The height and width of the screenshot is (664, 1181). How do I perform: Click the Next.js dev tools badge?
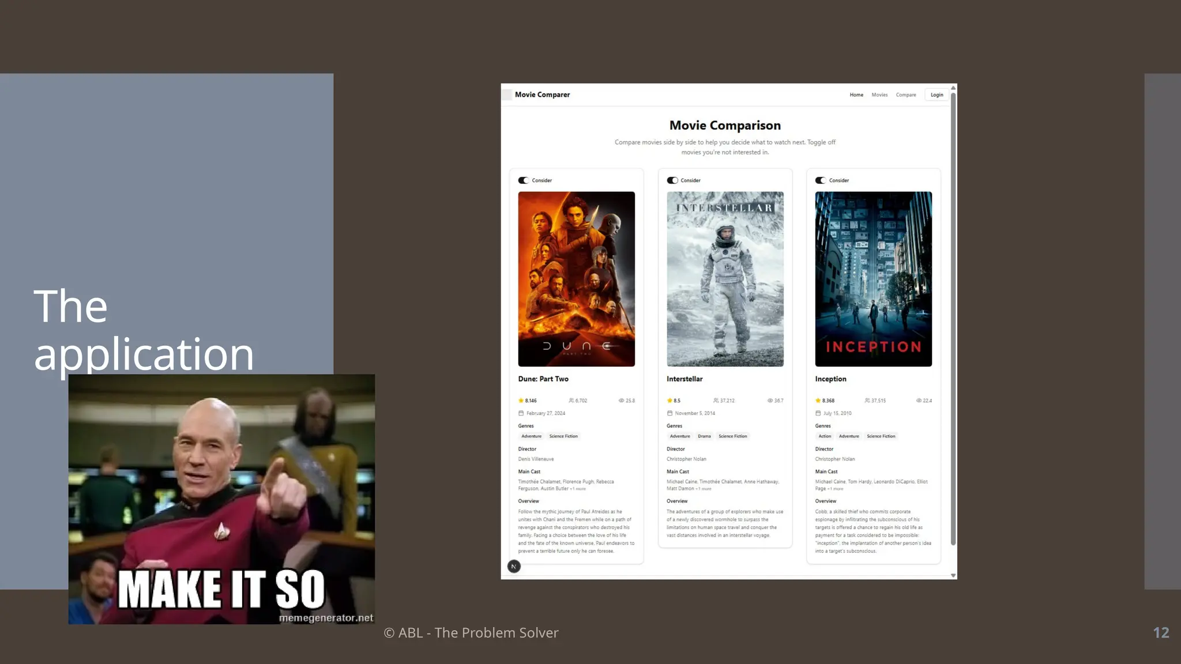[514, 567]
